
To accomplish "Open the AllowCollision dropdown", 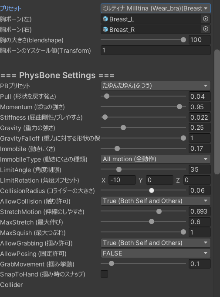I will pos(156,201).
